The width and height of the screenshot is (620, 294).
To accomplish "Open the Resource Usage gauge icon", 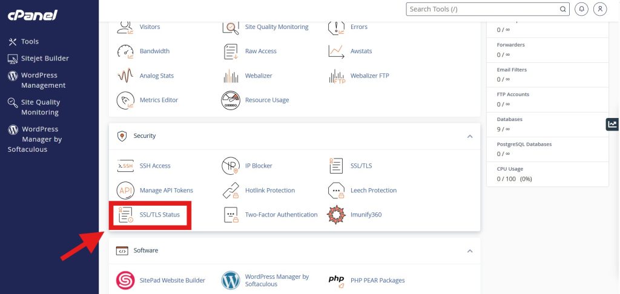I will [231, 100].
